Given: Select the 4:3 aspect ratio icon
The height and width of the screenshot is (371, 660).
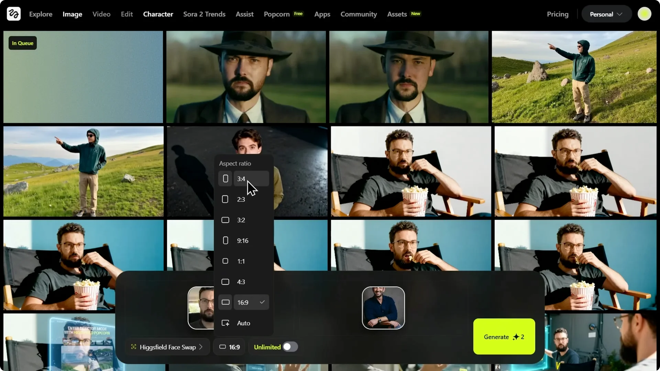Looking at the screenshot, I should click(x=225, y=282).
